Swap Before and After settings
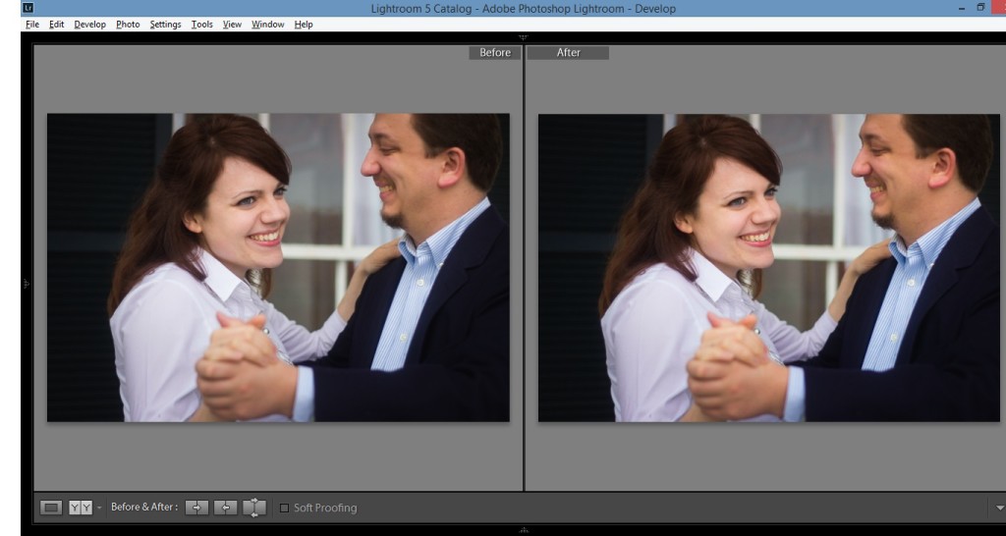This screenshot has height=536, width=1006. (x=254, y=508)
